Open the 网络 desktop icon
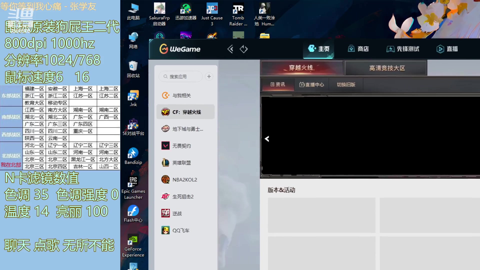Screen dimensions: 480x270 (133, 40)
